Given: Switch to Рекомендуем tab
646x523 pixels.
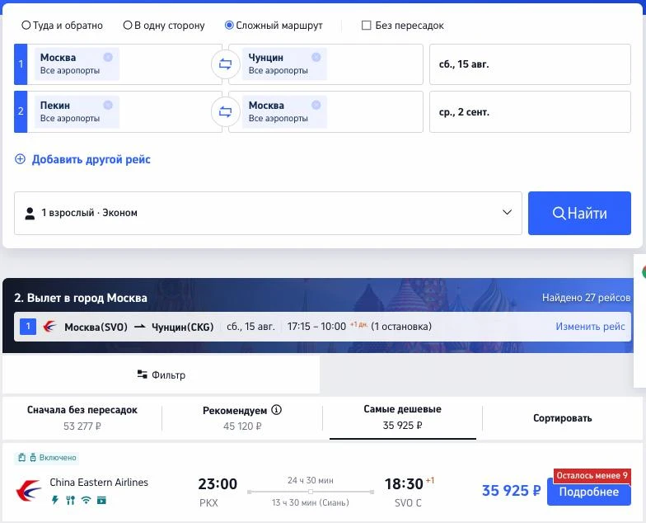Looking at the screenshot, I should [242, 418].
